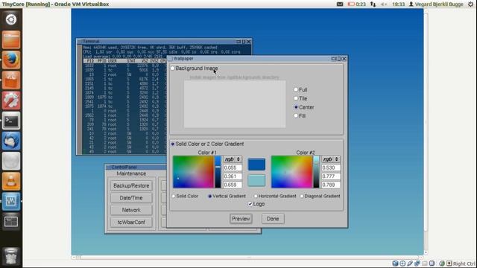Click the battery indicator showing 0:23
The height and width of the screenshot is (268, 477).
357,4
